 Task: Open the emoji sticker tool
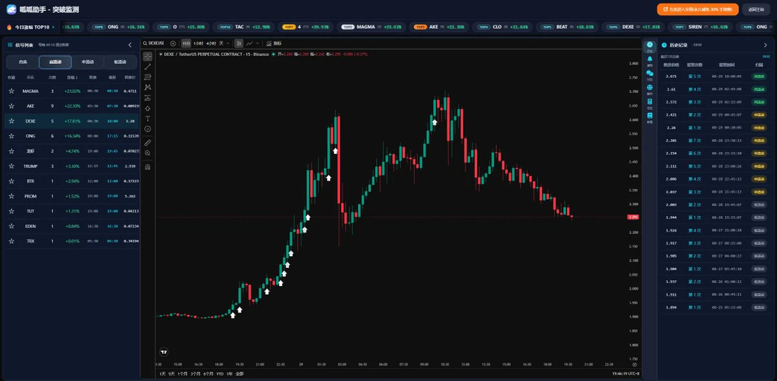coord(148,129)
